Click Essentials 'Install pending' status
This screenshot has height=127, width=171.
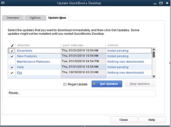point(118,51)
